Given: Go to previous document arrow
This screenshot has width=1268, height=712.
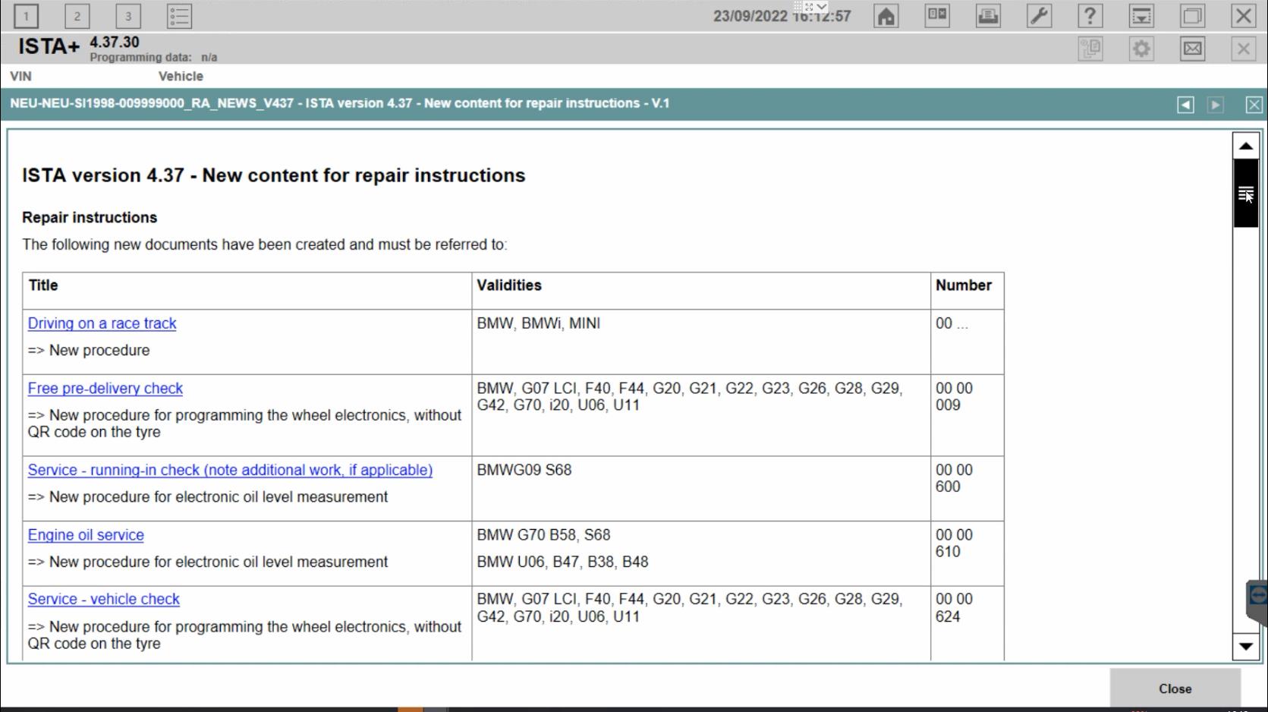Looking at the screenshot, I should pos(1185,105).
